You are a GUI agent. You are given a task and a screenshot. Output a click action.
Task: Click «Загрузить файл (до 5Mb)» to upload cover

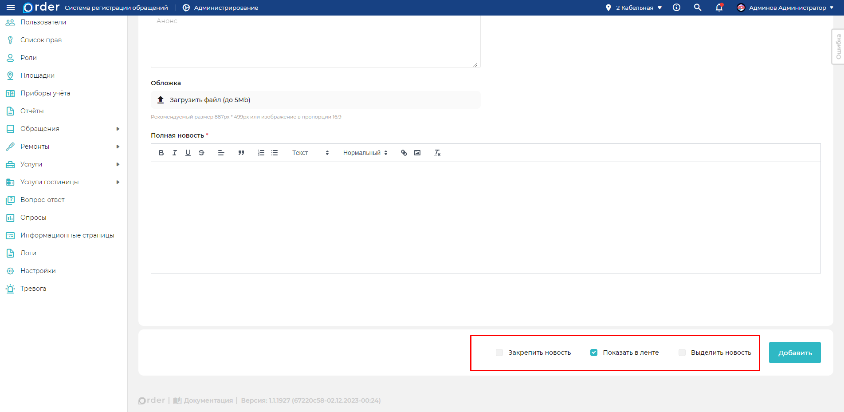tap(210, 100)
